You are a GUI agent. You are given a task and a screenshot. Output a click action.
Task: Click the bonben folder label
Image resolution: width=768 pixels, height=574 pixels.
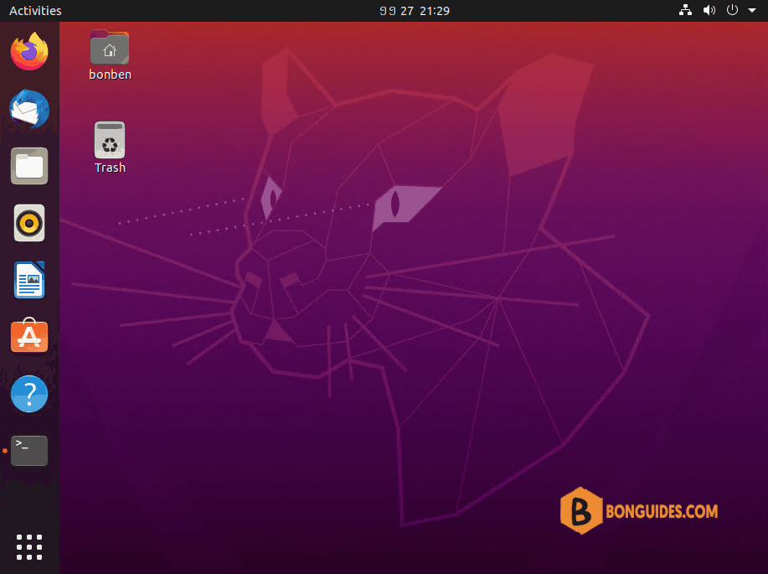pos(111,75)
